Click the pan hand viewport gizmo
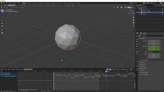 [x=133, y=20]
